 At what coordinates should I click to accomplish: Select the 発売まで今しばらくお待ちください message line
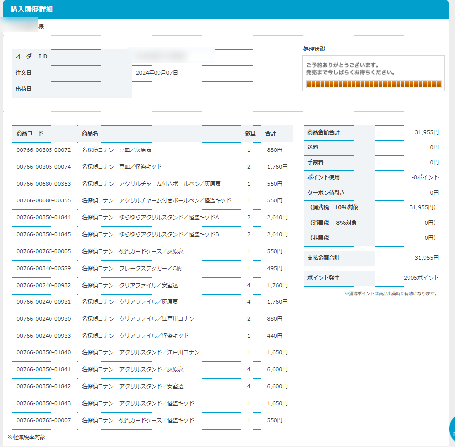[351, 72]
